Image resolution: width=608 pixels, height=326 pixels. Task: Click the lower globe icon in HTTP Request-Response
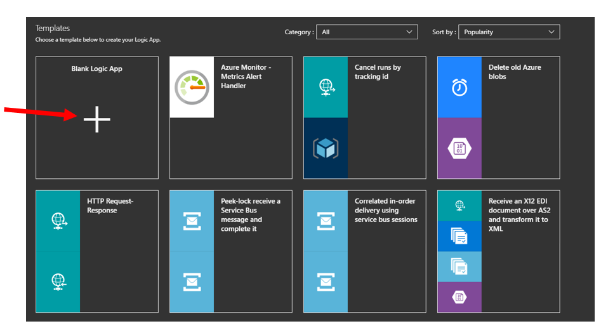point(58,282)
